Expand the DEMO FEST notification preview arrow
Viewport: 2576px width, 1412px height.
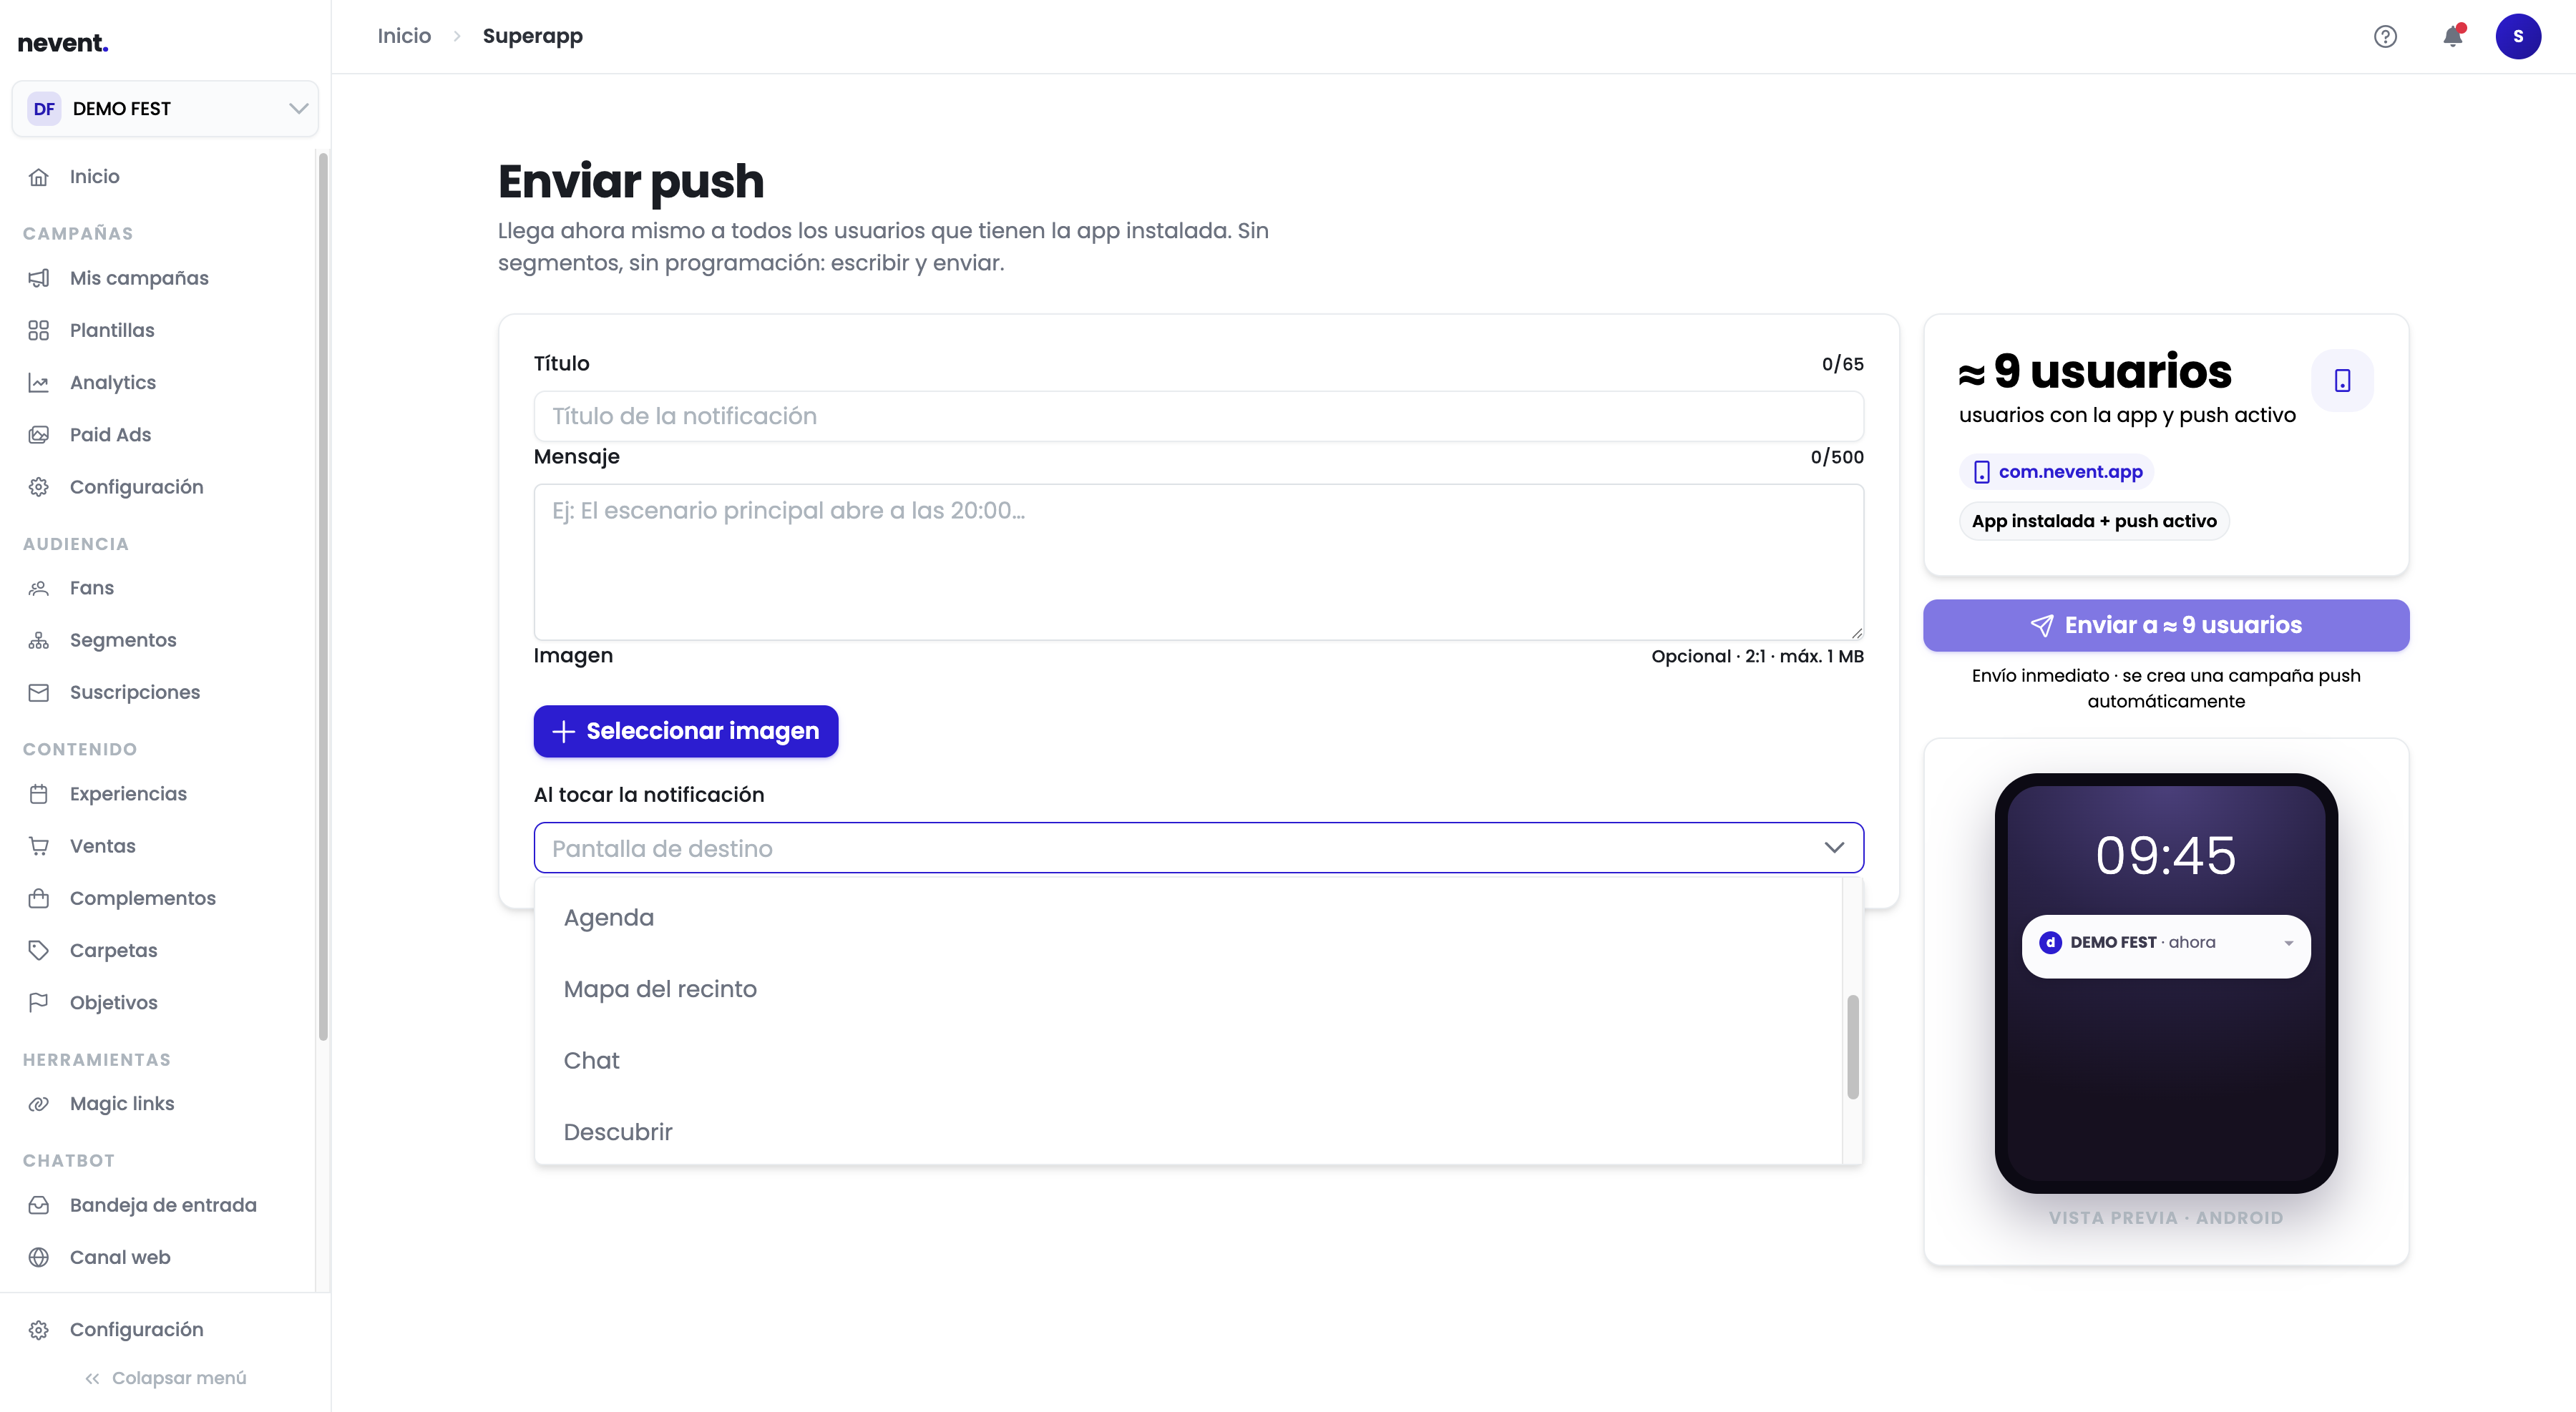pyautogui.click(x=2288, y=943)
